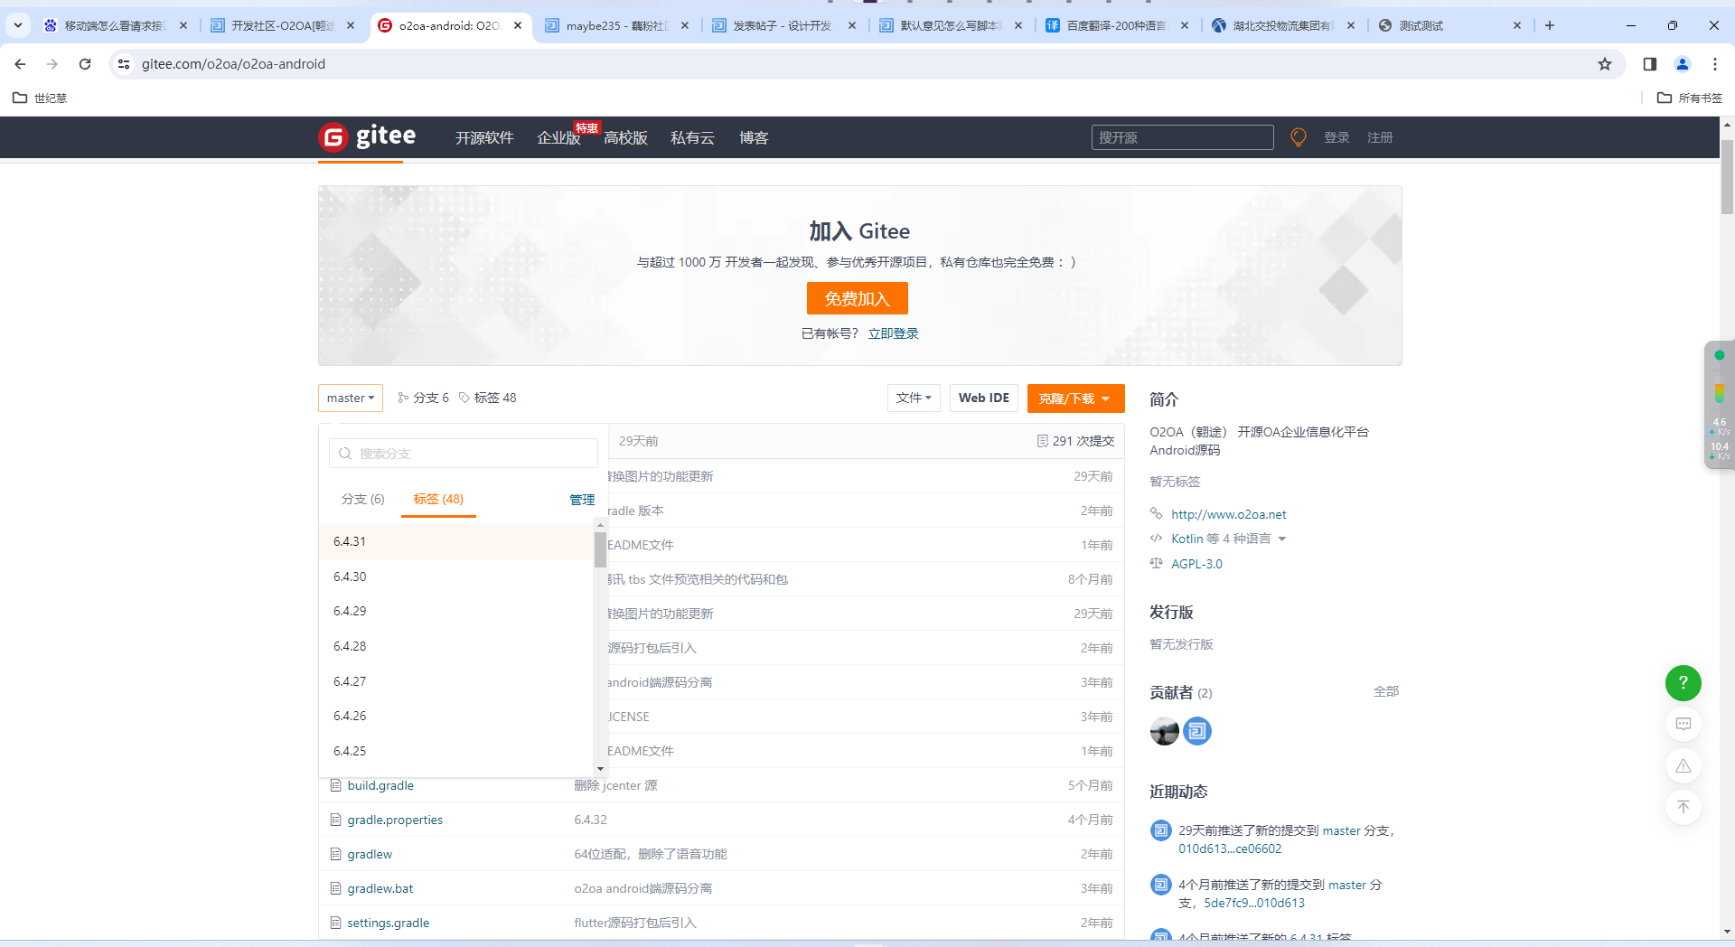Image resolution: width=1735 pixels, height=947 pixels.
Task: Click the green help question mark button
Action: click(1683, 683)
